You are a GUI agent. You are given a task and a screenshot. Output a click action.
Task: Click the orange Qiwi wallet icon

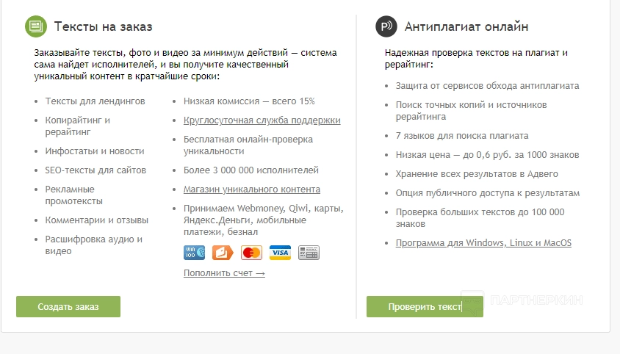pos(223,253)
